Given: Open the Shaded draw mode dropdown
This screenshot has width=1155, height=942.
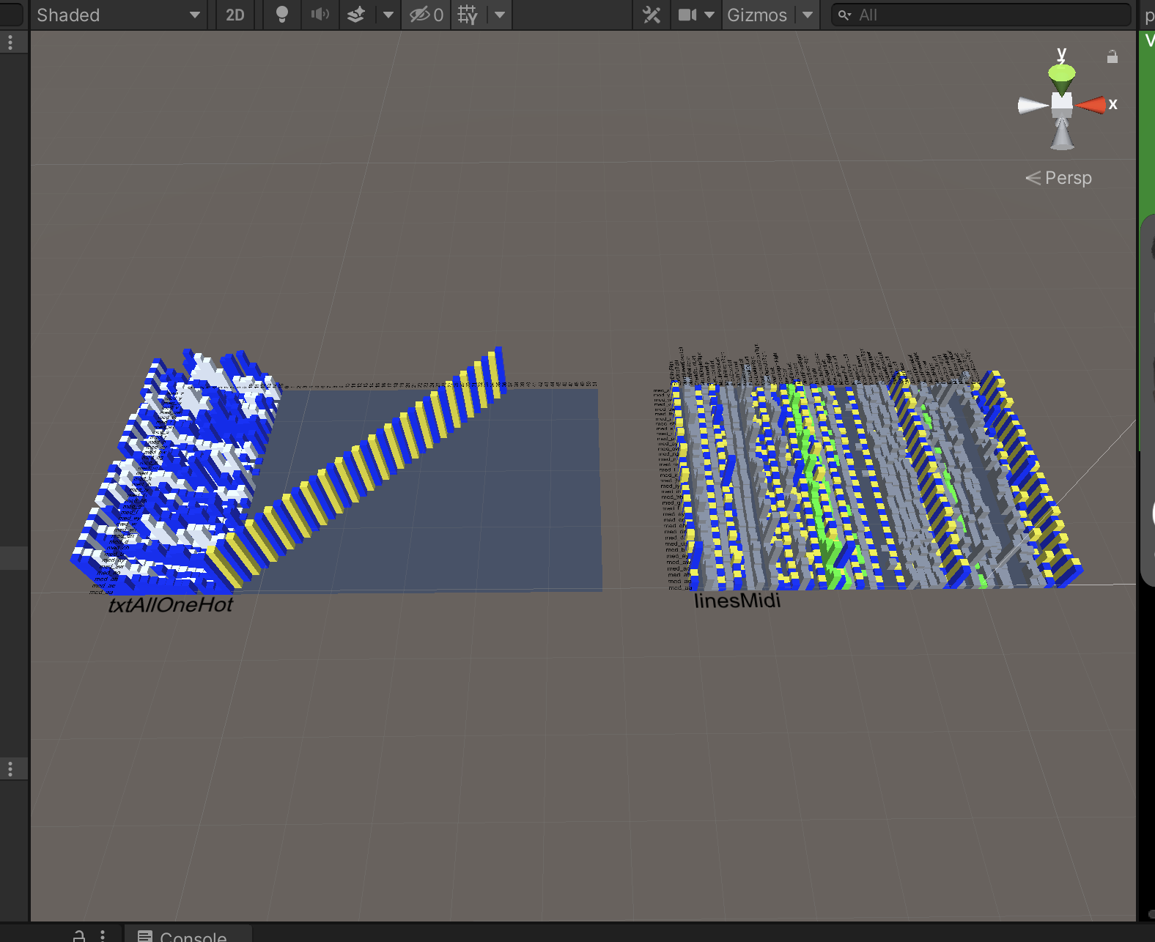Looking at the screenshot, I should coord(117,15).
